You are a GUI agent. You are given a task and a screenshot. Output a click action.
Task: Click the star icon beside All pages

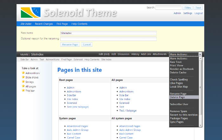click(23, 86)
